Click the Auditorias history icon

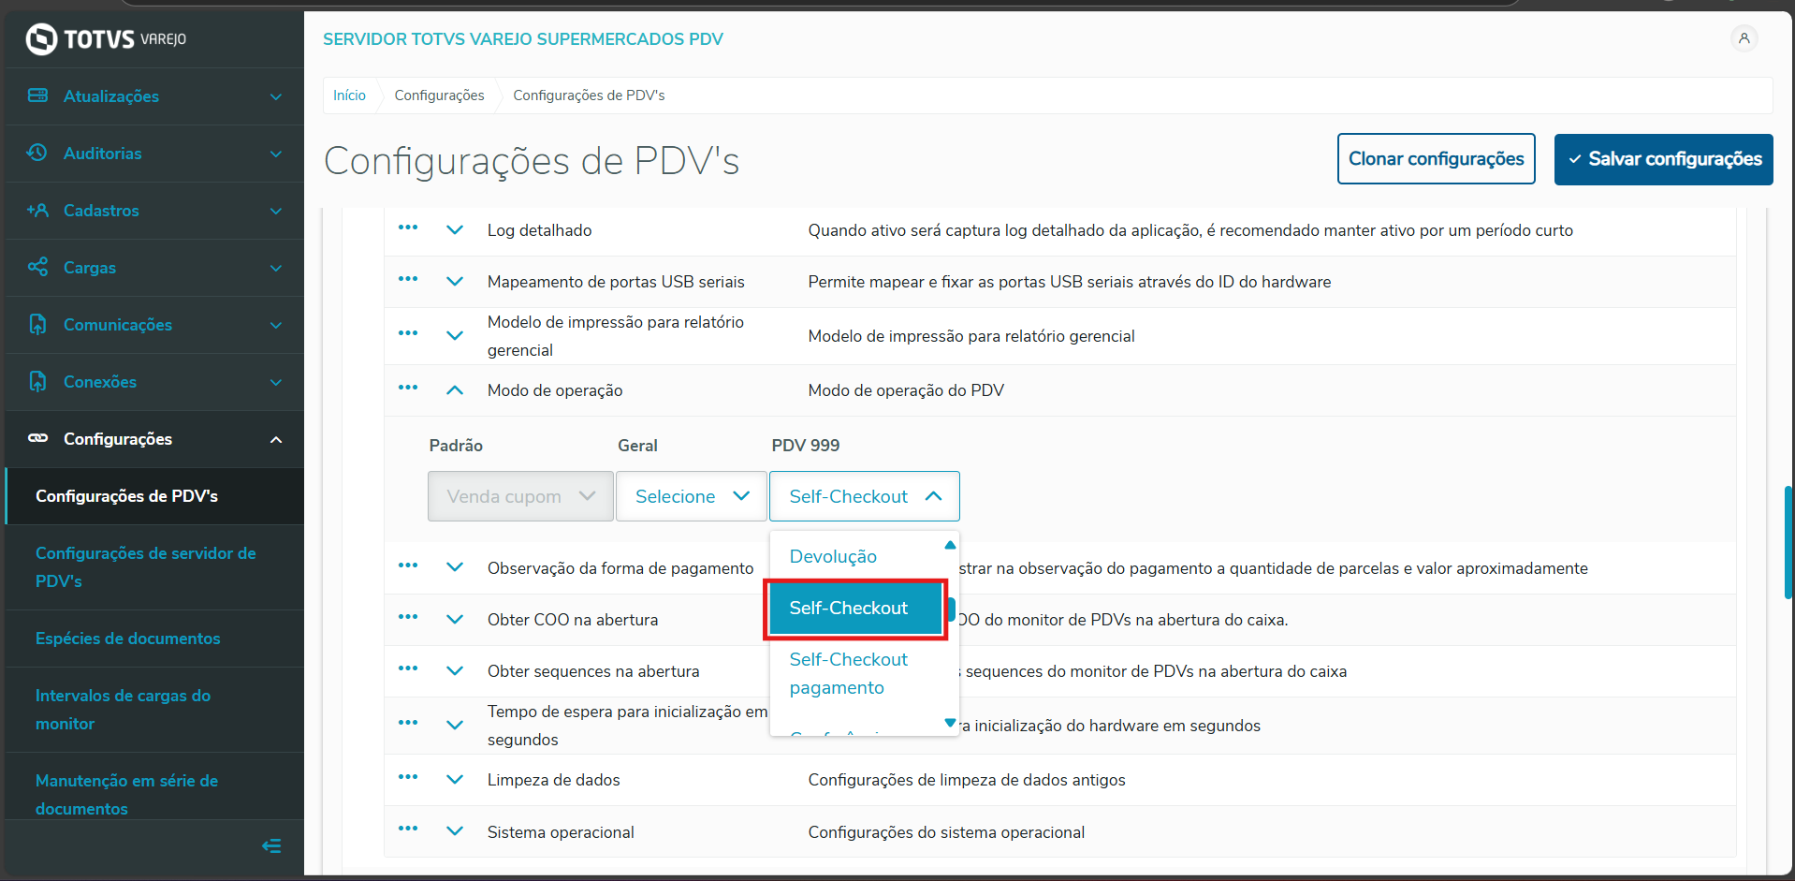click(x=37, y=153)
